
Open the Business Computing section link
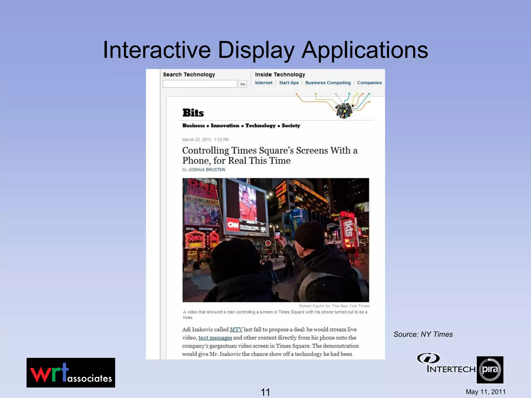(328, 83)
